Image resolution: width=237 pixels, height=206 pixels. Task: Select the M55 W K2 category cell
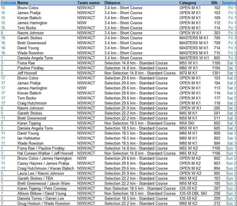coord(189,148)
